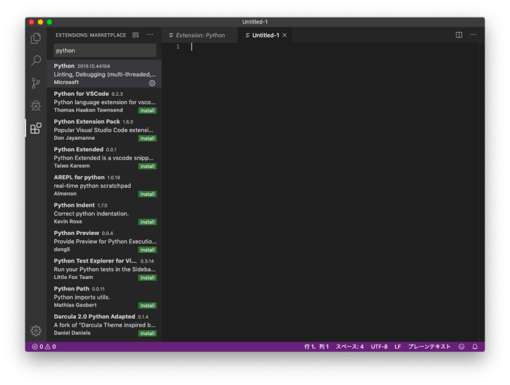Viewport: 510px width, 385px height.
Task: Open the Source Control view
Action: coord(36,83)
